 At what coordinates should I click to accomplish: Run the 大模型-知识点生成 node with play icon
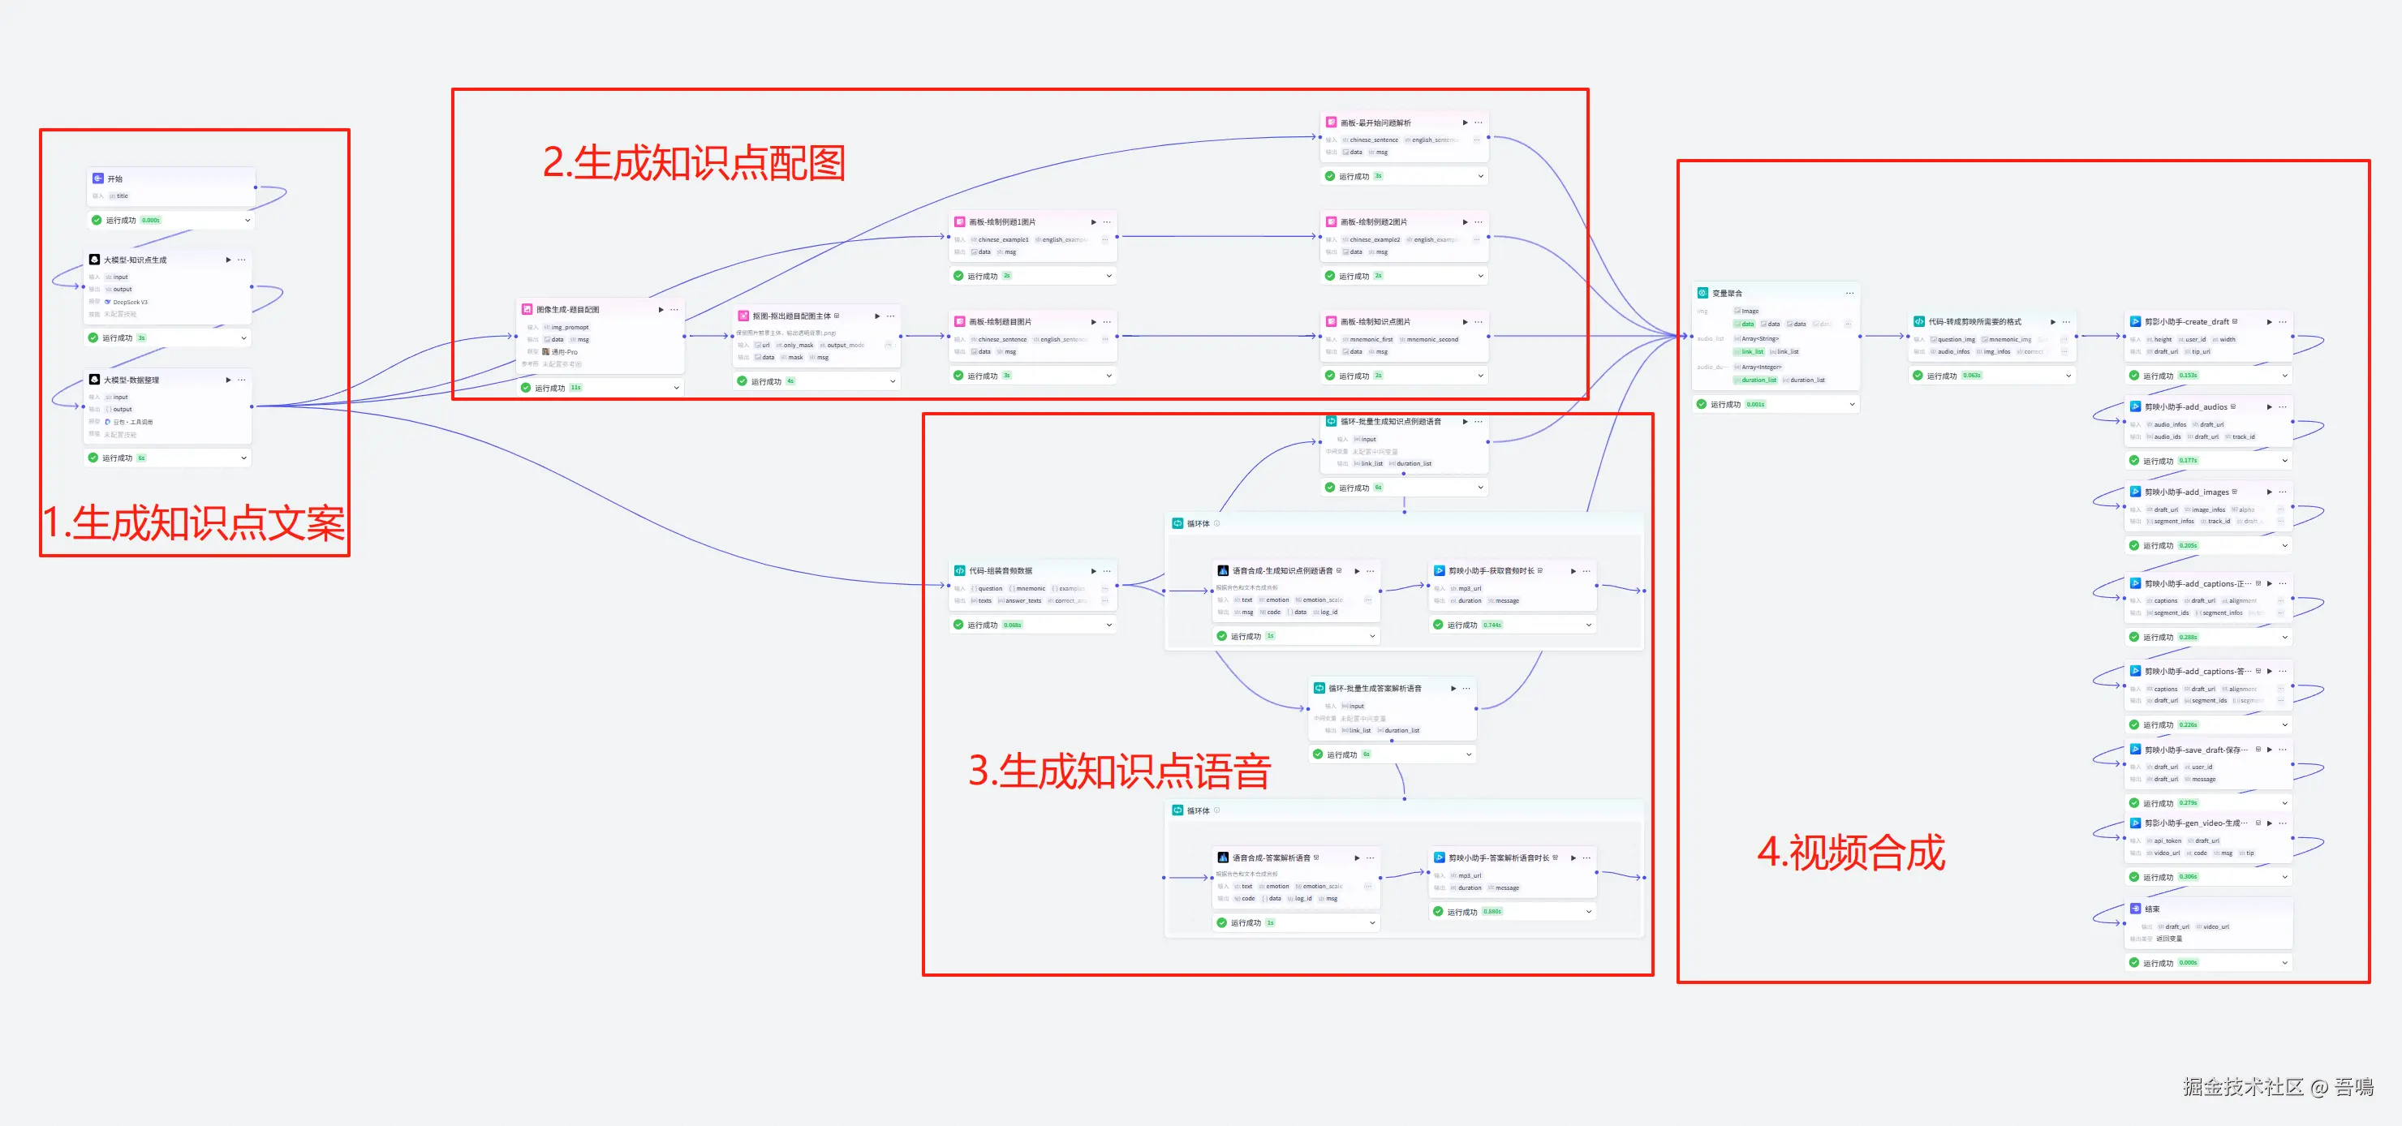coord(227,260)
